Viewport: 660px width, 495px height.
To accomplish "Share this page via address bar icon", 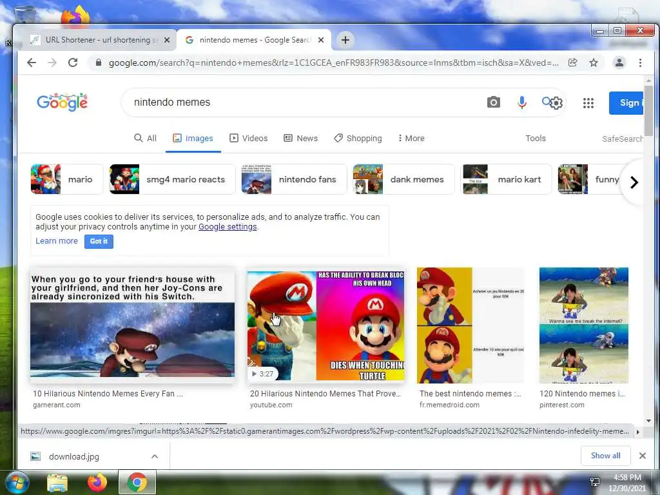I will [x=572, y=63].
